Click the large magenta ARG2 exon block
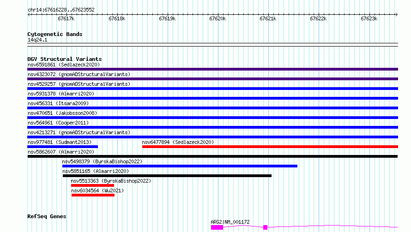 [217, 227]
